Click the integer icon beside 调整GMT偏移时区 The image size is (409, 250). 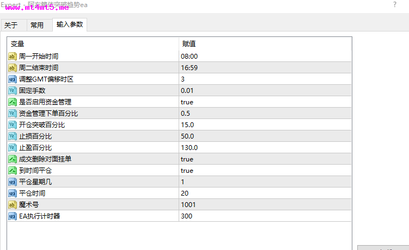pos(13,79)
